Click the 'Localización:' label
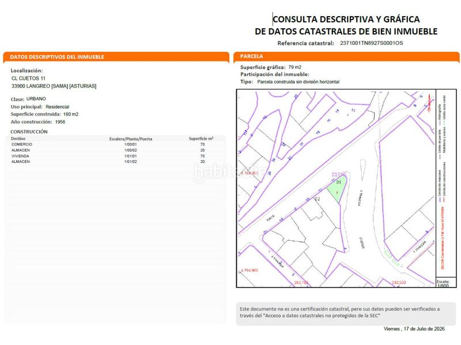 click(27, 71)
